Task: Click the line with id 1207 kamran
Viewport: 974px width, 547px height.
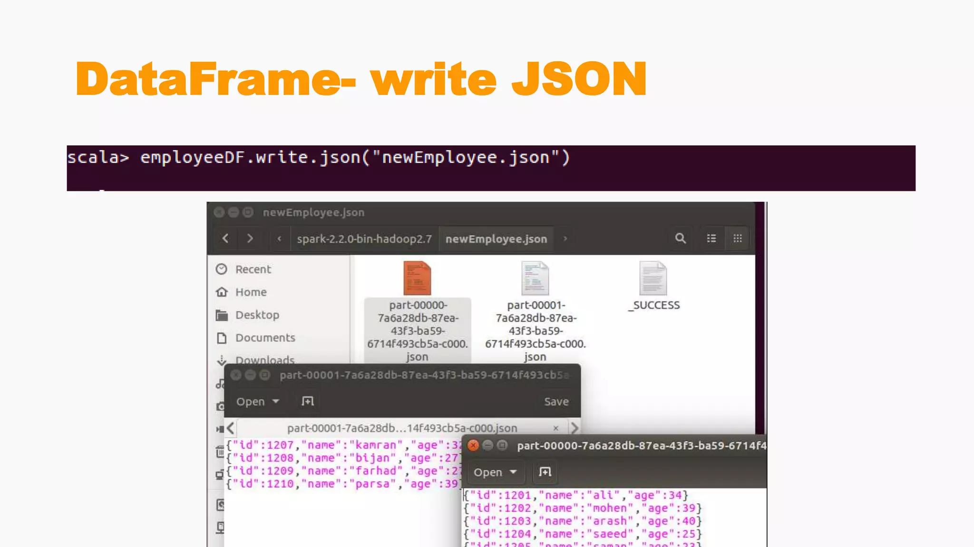Action: point(343,445)
